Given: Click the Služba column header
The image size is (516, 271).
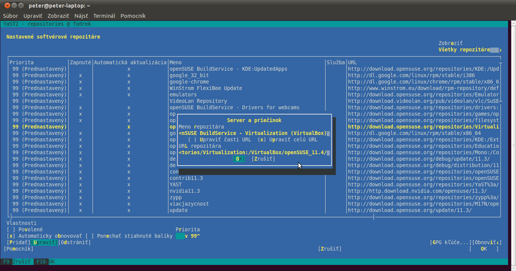Looking at the screenshot, I should [336, 62].
